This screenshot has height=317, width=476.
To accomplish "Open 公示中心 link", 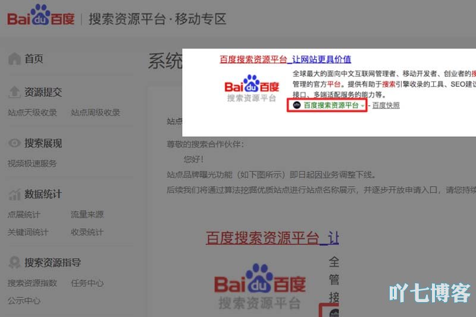I will point(24,300).
